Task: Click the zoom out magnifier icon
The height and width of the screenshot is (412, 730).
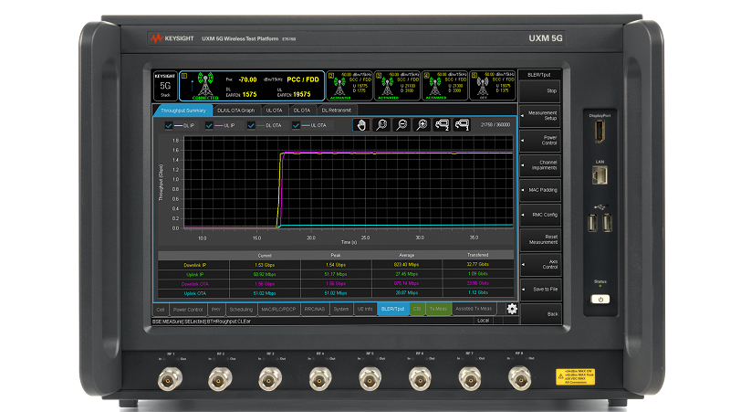Action: click(x=401, y=125)
